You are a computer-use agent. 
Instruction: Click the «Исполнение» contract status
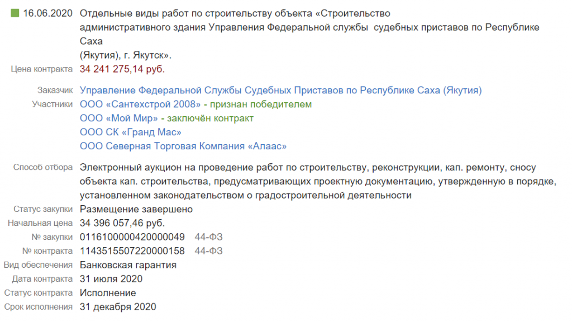[x=108, y=293]
